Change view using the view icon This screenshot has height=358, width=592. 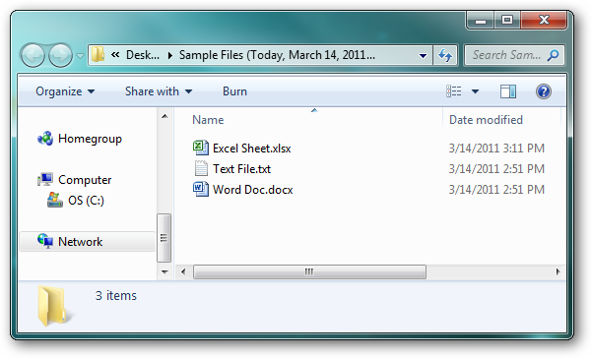454,91
